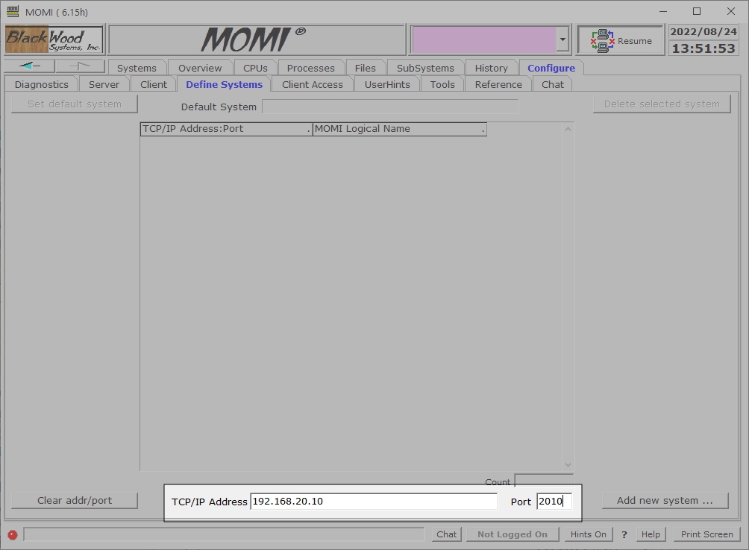Switch to the Tools sub-tab
Viewport: 749px width, 550px height.
pyautogui.click(x=442, y=84)
